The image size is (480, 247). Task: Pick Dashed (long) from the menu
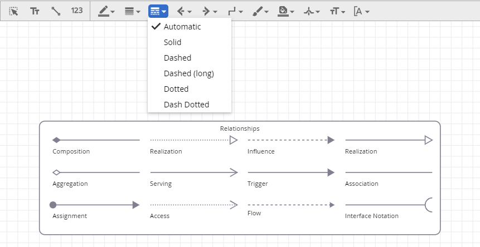point(188,73)
